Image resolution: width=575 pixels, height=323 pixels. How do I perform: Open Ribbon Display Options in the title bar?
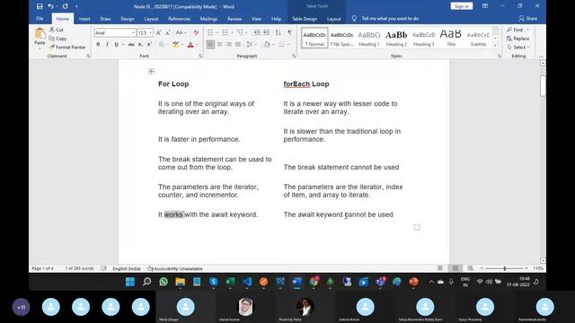(485, 6)
